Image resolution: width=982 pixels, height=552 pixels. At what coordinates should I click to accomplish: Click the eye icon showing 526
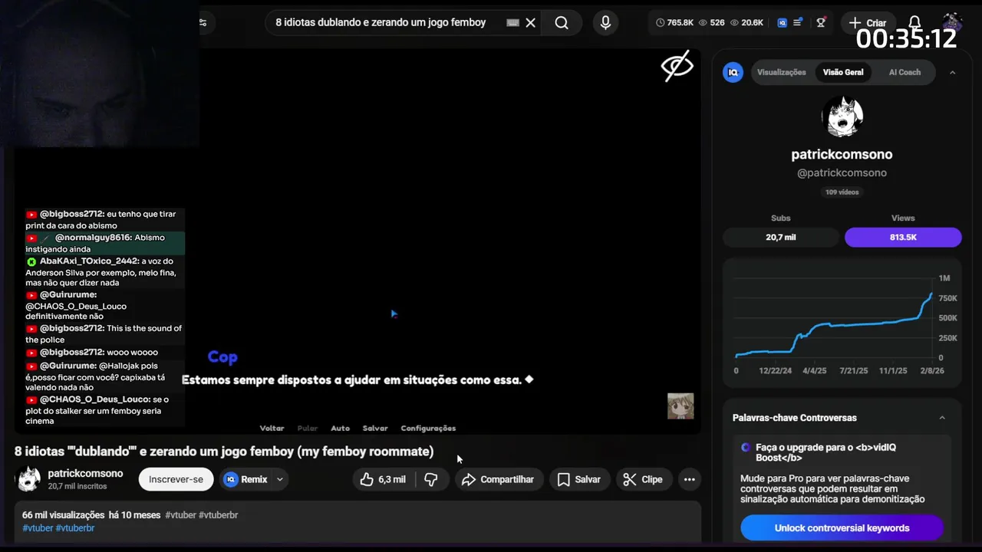point(711,23)
